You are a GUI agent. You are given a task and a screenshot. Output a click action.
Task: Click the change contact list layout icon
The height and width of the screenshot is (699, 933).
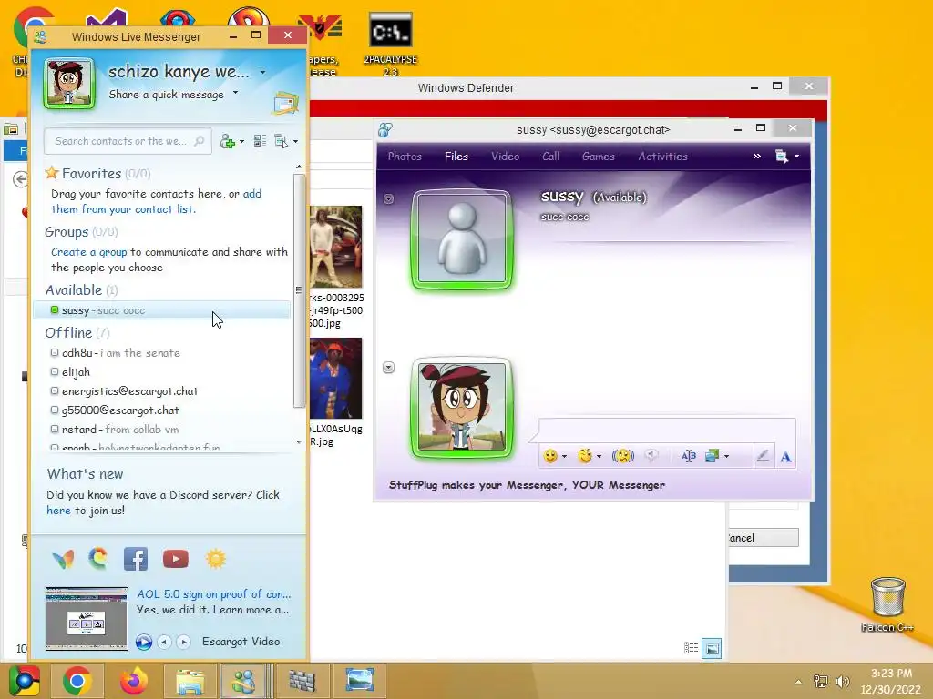(x=260, y=141)
